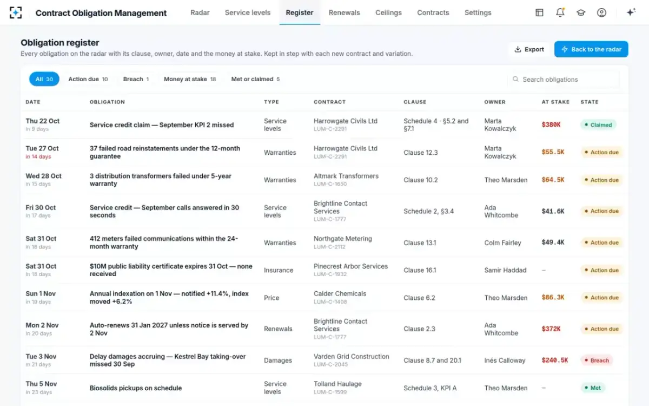Screen dimensions: 649x406
Task: Click the app logo icon
Action: [16, 12]
